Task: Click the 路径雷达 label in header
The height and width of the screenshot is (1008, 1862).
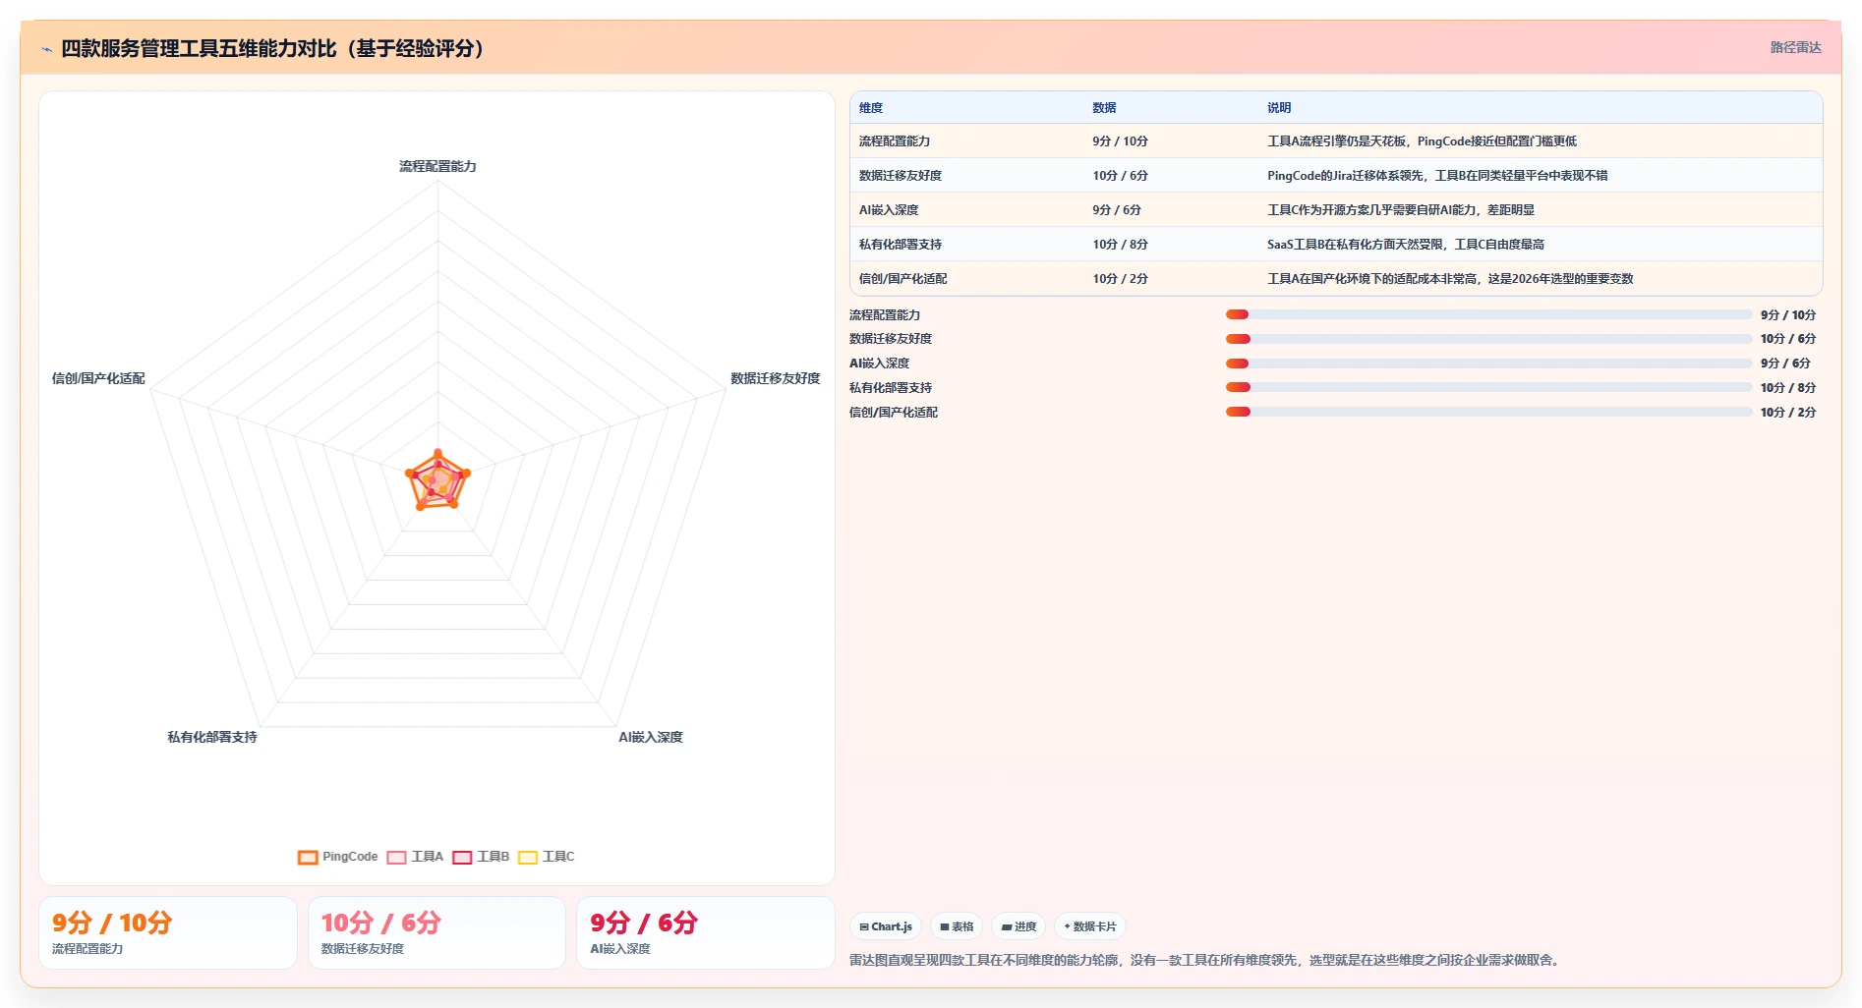Action: click(x=1795, y=47)
